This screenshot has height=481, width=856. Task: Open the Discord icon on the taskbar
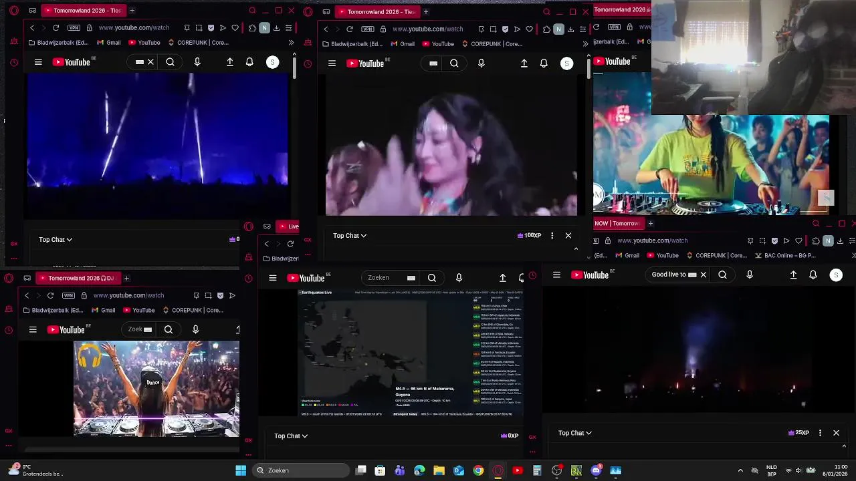[596, 470]
